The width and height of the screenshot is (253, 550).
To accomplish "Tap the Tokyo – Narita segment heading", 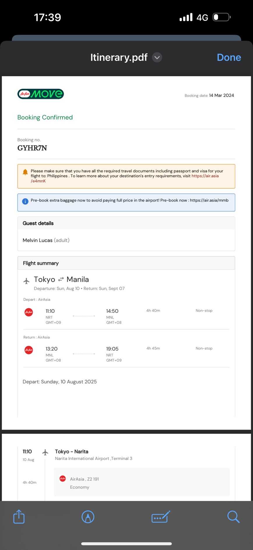I will point(72,452).
